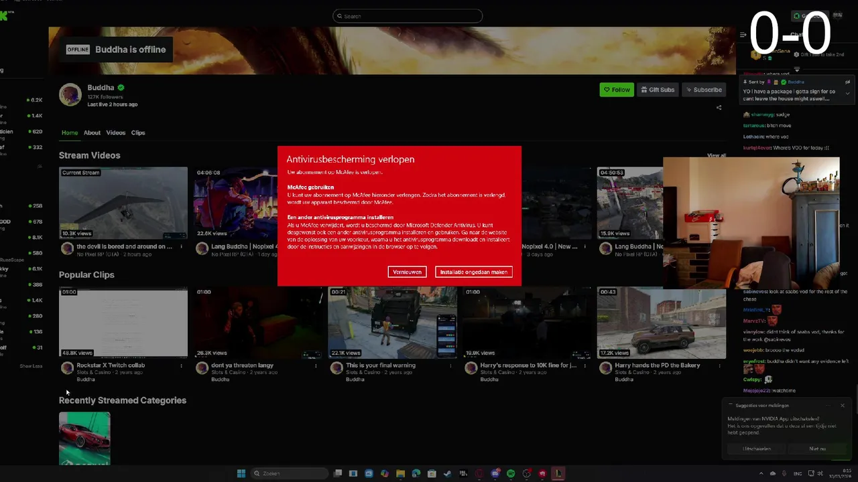
Task: Click Installatie ongedaan maken button
Action: click(x=473, y=272)
